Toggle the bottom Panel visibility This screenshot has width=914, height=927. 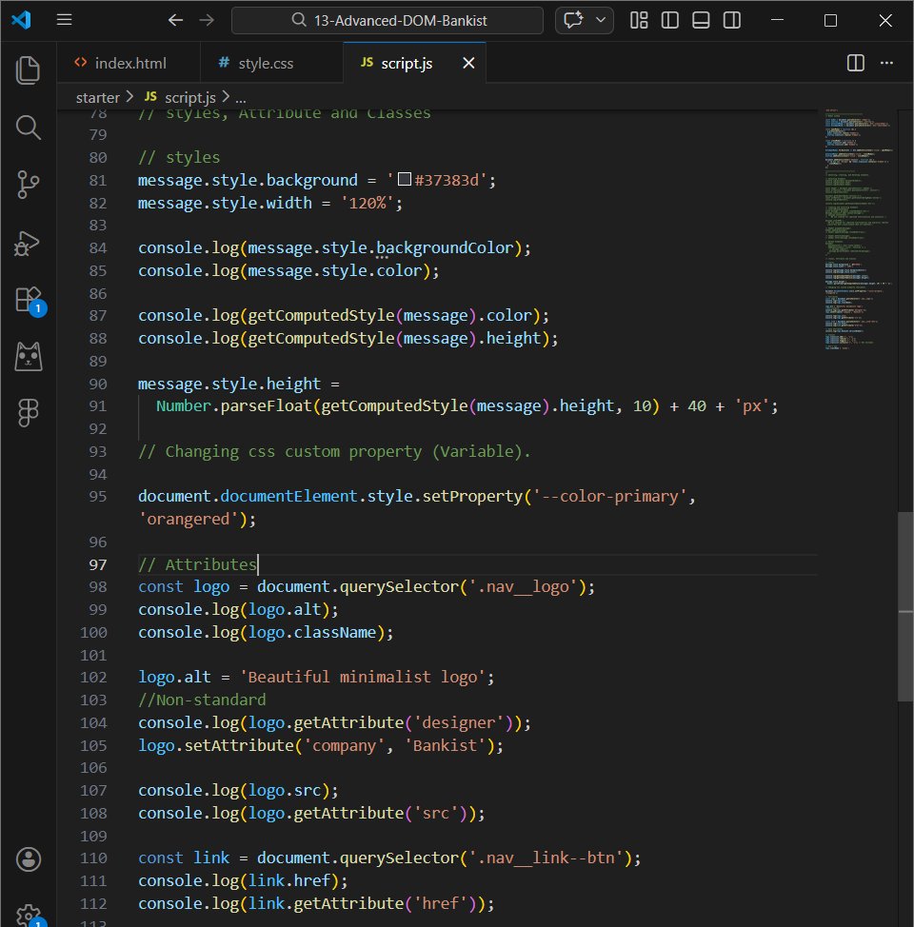pyautogui.click(x=701, y=19)
